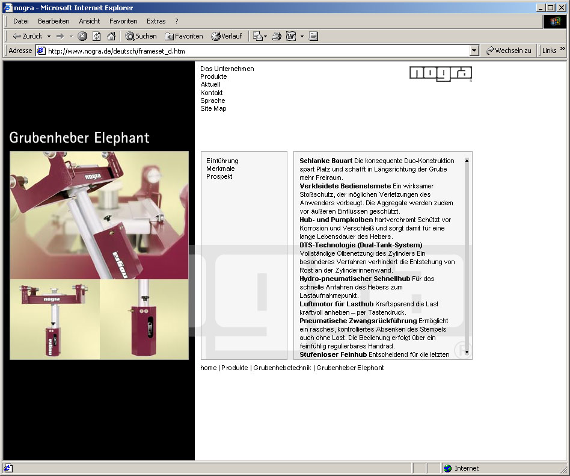Open the Favoriten toolbar button
Viewport: 570px width, 476px height.
(x=183, y=36)
